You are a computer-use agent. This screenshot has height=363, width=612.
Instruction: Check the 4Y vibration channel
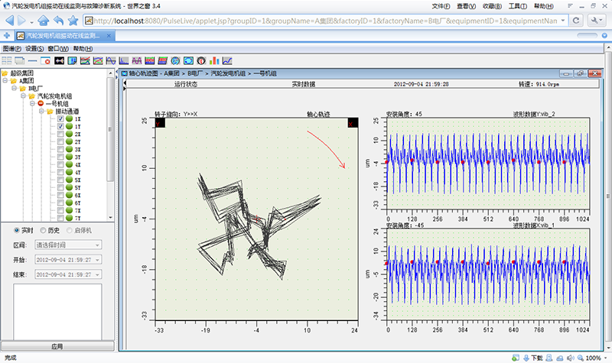click(60, 173)
